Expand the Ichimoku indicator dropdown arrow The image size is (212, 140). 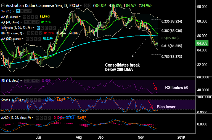pos(33,28)
